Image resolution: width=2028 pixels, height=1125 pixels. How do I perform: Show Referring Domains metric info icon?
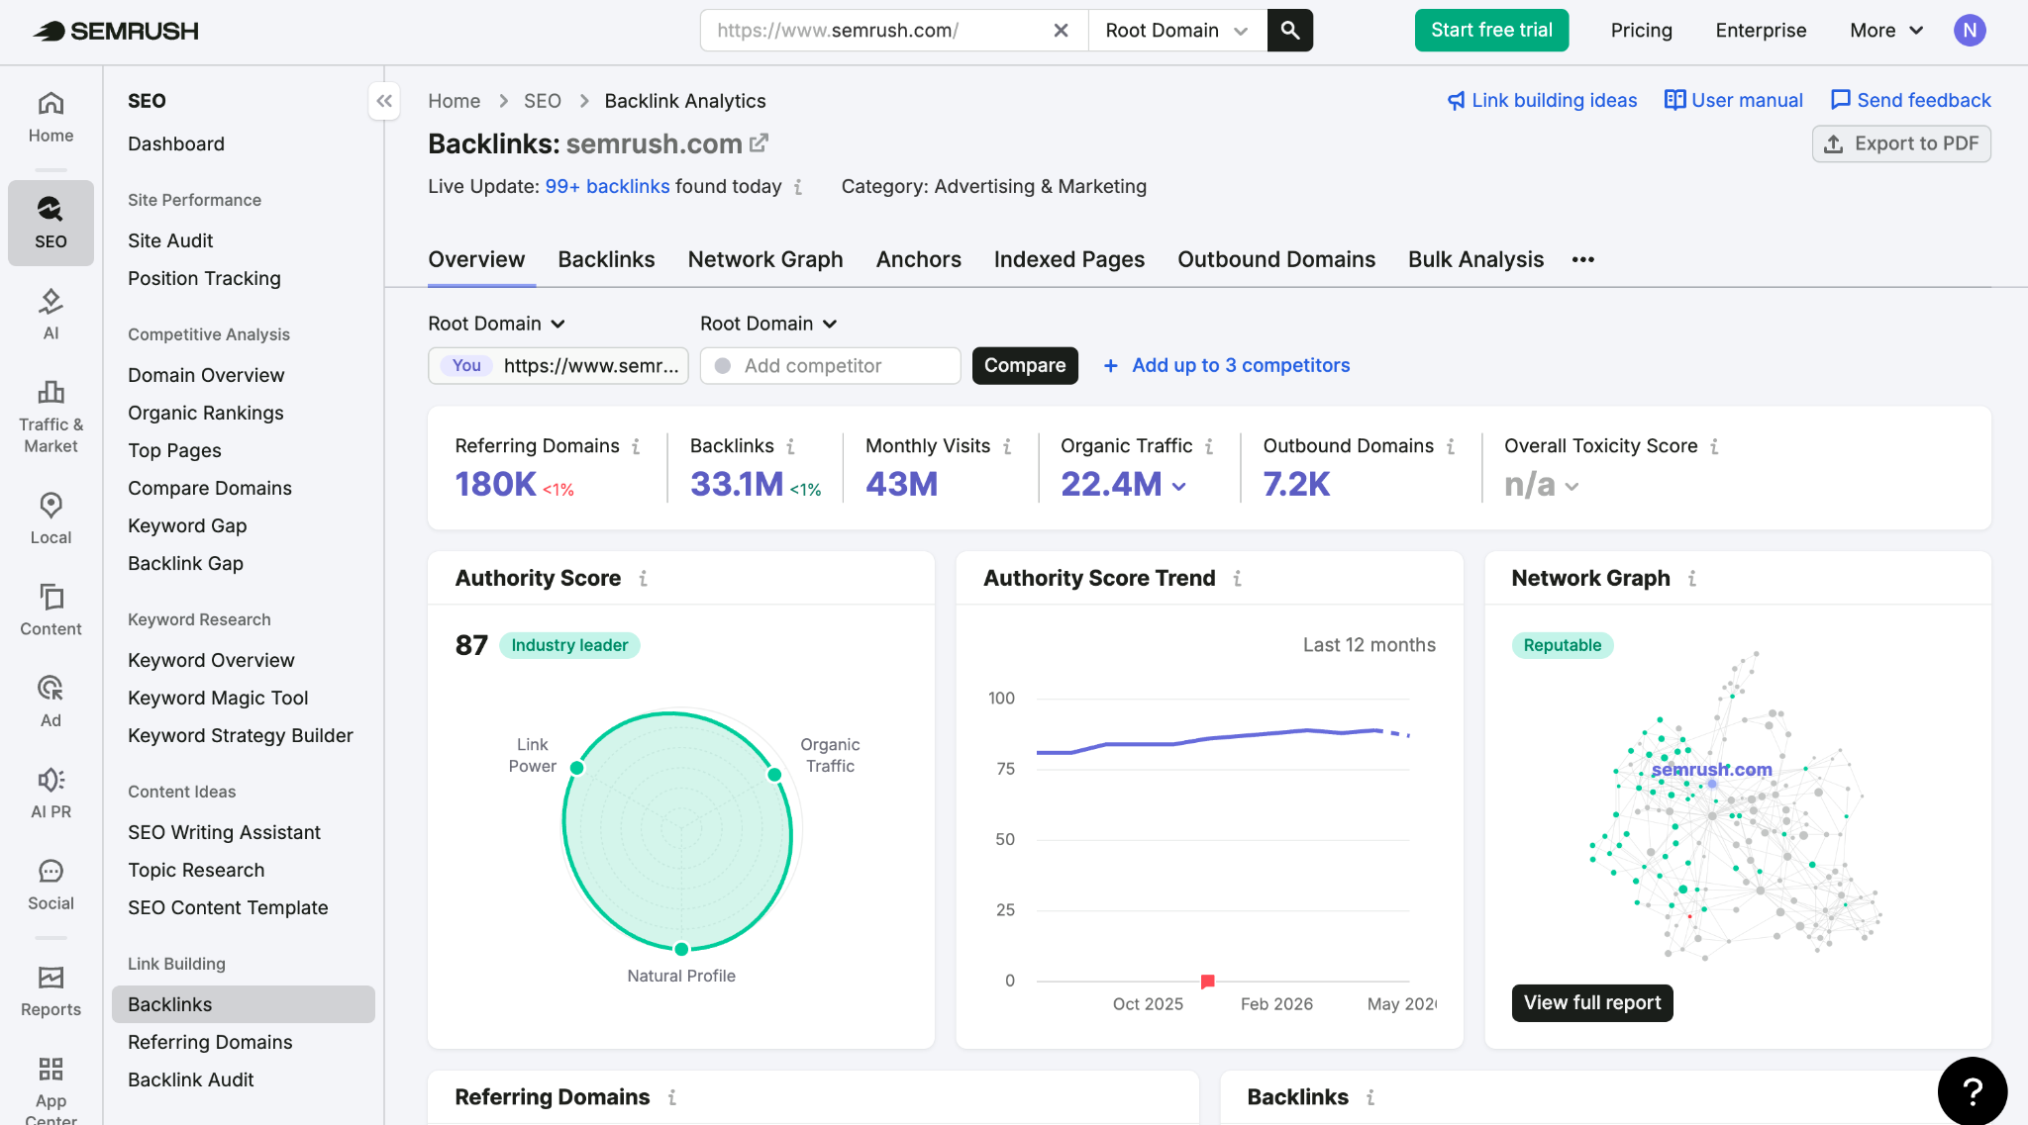636,446
